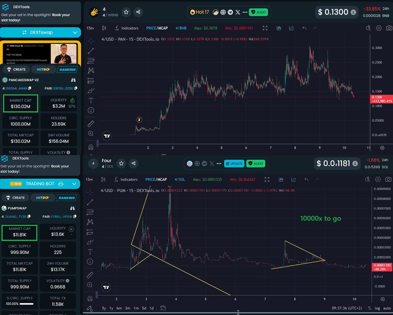This screenshot has width=393, height=315.
Task: Toggle log scale on the bottom chart
Action: pos(378,308)
